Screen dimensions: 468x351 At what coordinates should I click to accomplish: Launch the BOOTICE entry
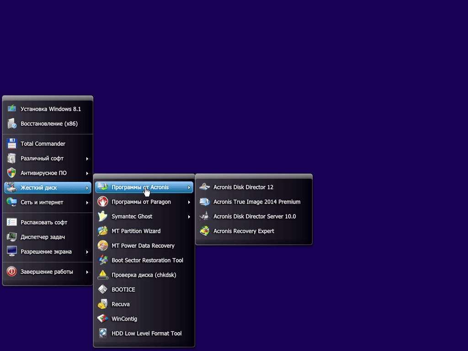click(x=144, y=289)
